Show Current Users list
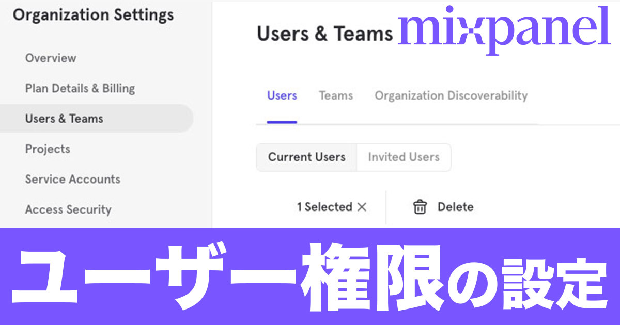The image size is (620, 325). [x=306, y=157]
